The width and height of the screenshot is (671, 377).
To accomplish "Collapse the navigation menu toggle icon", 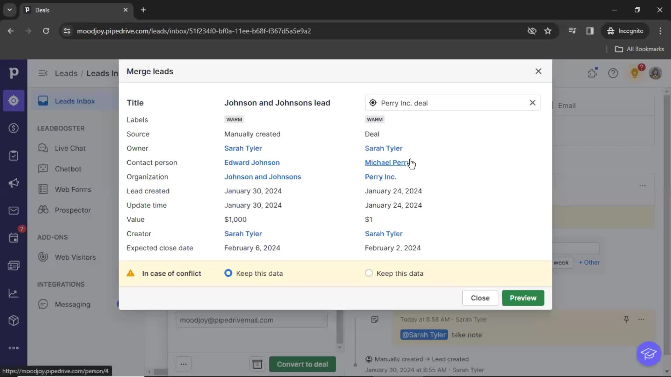I will 43,73.
